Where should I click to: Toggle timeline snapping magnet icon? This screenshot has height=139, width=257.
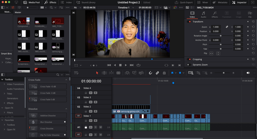151,73
